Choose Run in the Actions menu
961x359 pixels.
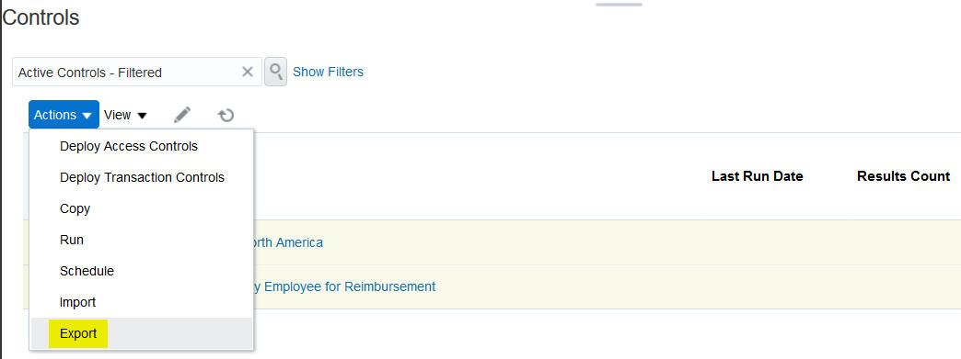[72, 240]
